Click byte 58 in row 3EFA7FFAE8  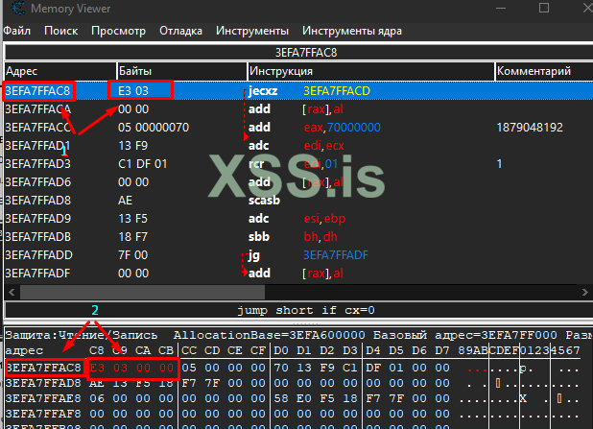tap(281, 398)
